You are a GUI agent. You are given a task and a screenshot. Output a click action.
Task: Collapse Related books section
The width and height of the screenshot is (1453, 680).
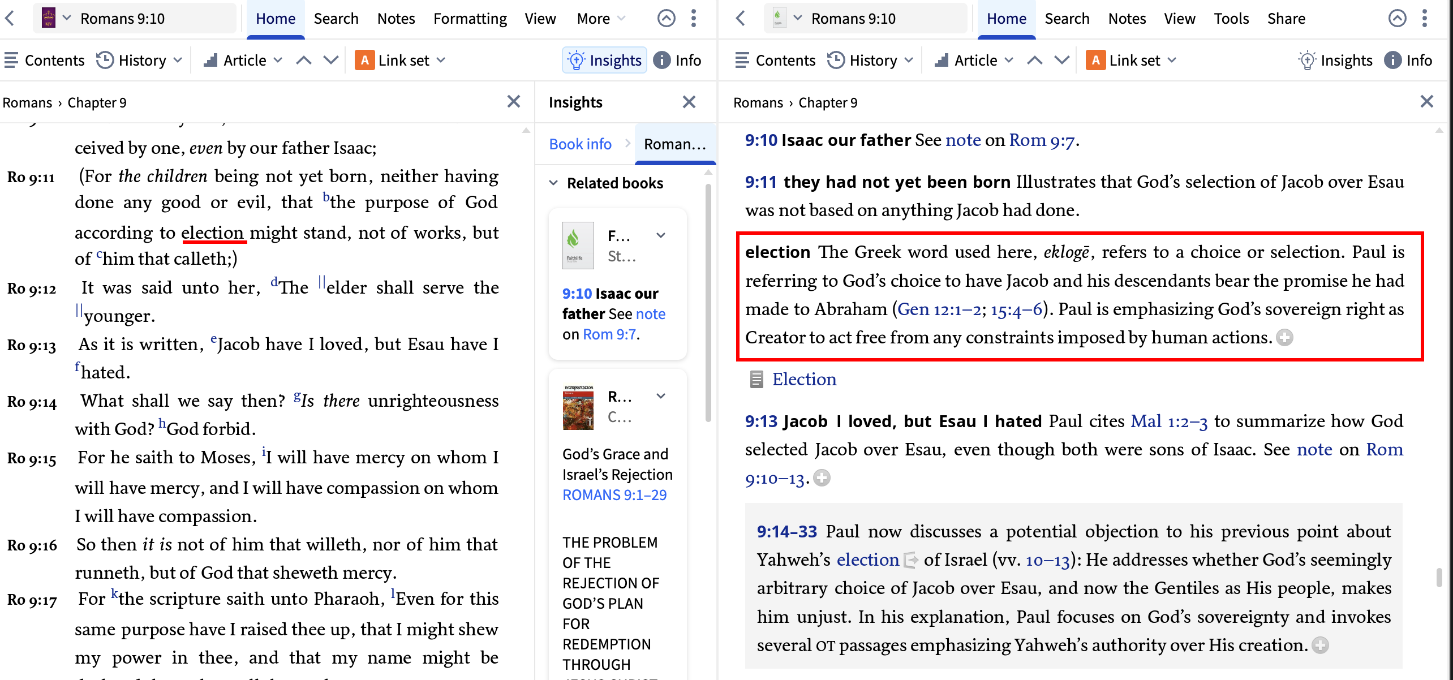(553, 183)
